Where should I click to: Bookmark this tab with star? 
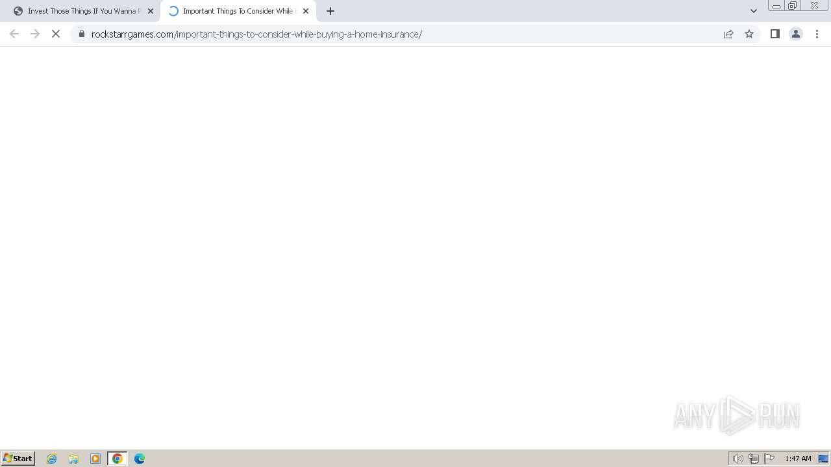749,34
